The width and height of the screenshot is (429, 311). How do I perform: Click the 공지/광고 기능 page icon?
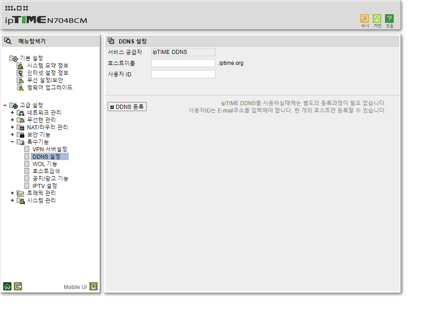pos(27,178)
